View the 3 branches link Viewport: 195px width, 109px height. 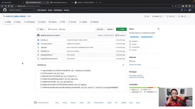(x=53, y=29)
